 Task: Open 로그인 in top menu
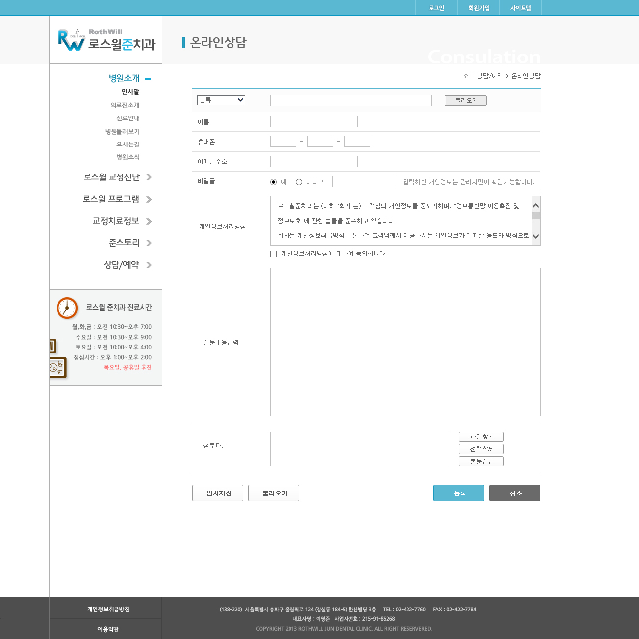coord(436,8)
